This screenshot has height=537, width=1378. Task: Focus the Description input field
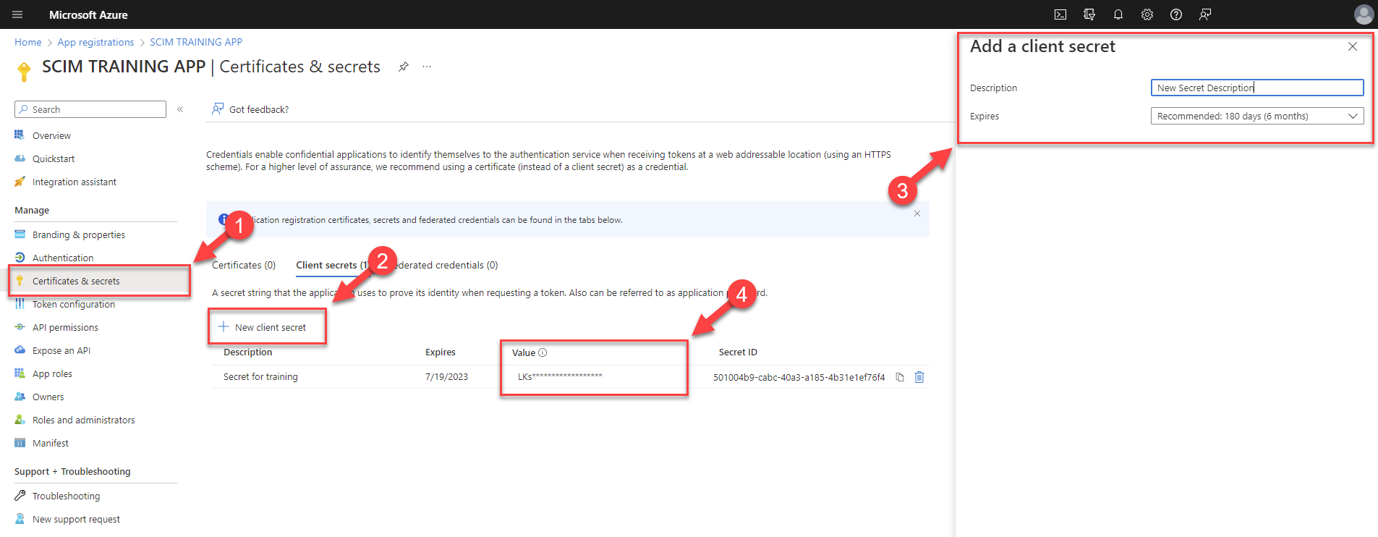[x=1257, y=88]
